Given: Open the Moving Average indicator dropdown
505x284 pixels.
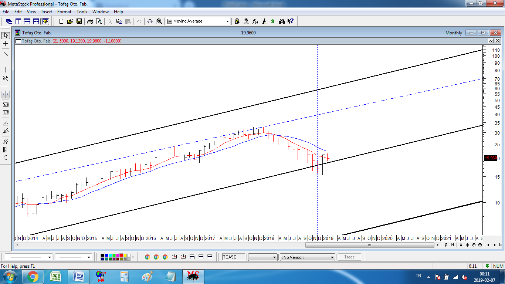Looking at the screenshot, I should pyautogui.click(x=227, y=21).
